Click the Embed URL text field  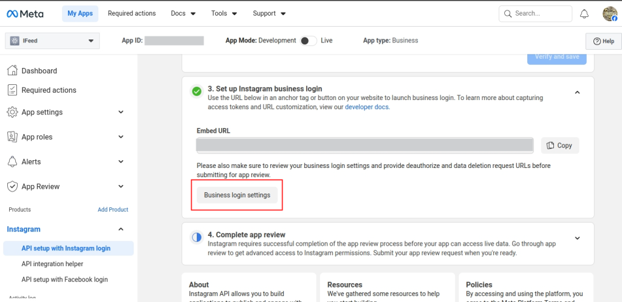(x=365, y=146)
